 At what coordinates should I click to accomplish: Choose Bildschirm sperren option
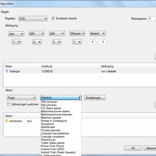click(x=61, y=118)
